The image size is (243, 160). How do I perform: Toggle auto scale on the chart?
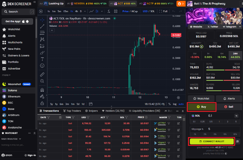point(181,104)
